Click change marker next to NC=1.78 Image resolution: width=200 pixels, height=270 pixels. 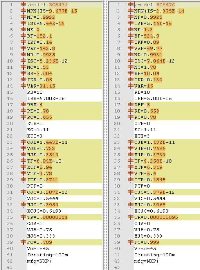[x=131, y=67]
